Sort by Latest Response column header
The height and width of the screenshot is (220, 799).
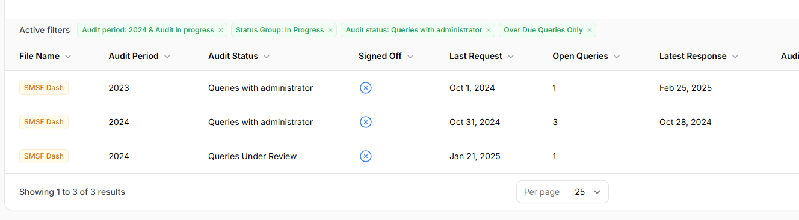click(x=699, y=56)
